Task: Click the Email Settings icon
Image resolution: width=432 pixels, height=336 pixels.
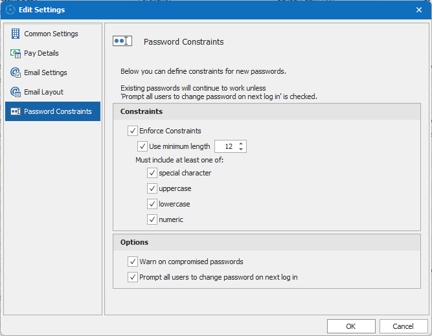Action: click(16, 73)
